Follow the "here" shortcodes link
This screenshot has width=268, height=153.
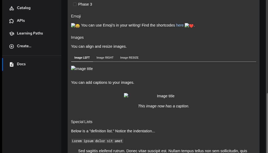click(x=180, y=25)
